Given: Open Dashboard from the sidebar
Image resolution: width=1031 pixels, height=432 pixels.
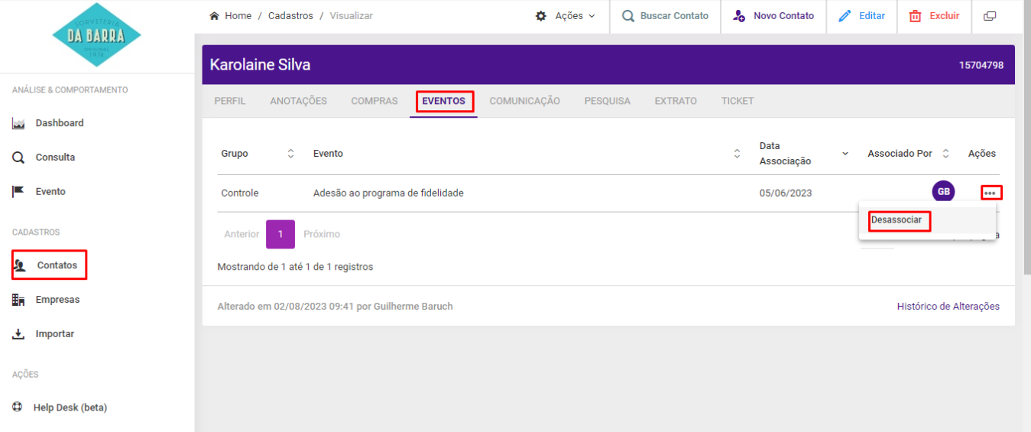Looking at the screenshot, I should tap(59, 123).
